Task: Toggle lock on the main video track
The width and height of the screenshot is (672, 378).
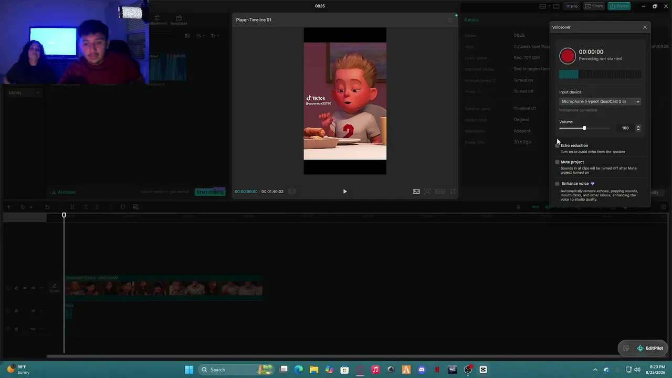Action: pos(16,288)
